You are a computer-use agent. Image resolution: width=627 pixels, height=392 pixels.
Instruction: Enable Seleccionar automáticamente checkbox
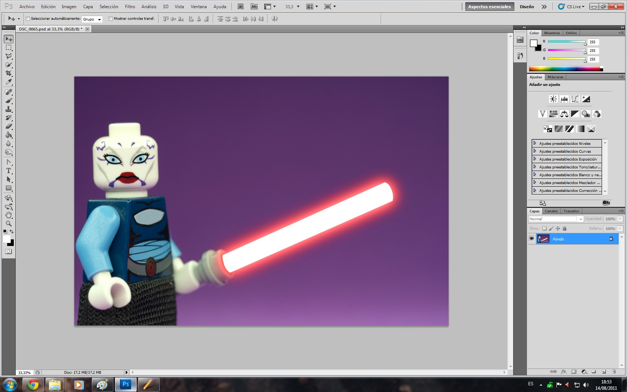pyautogui.click(x=28, y=19)
